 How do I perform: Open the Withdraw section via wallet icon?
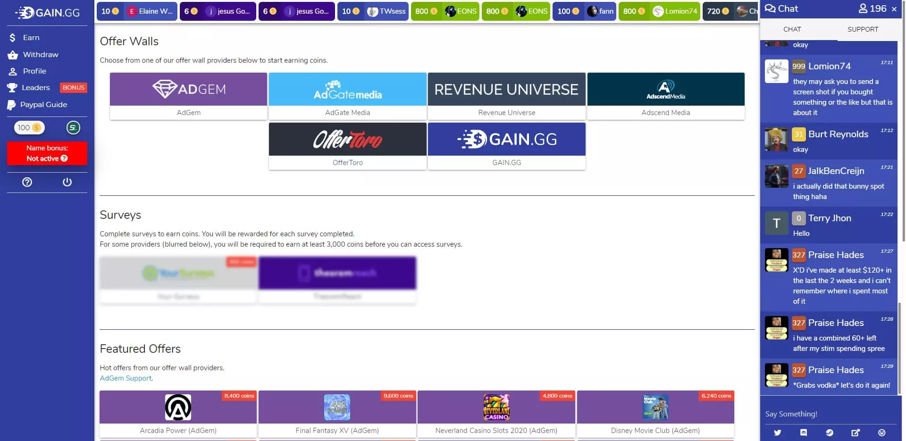(x=12, y=54)
